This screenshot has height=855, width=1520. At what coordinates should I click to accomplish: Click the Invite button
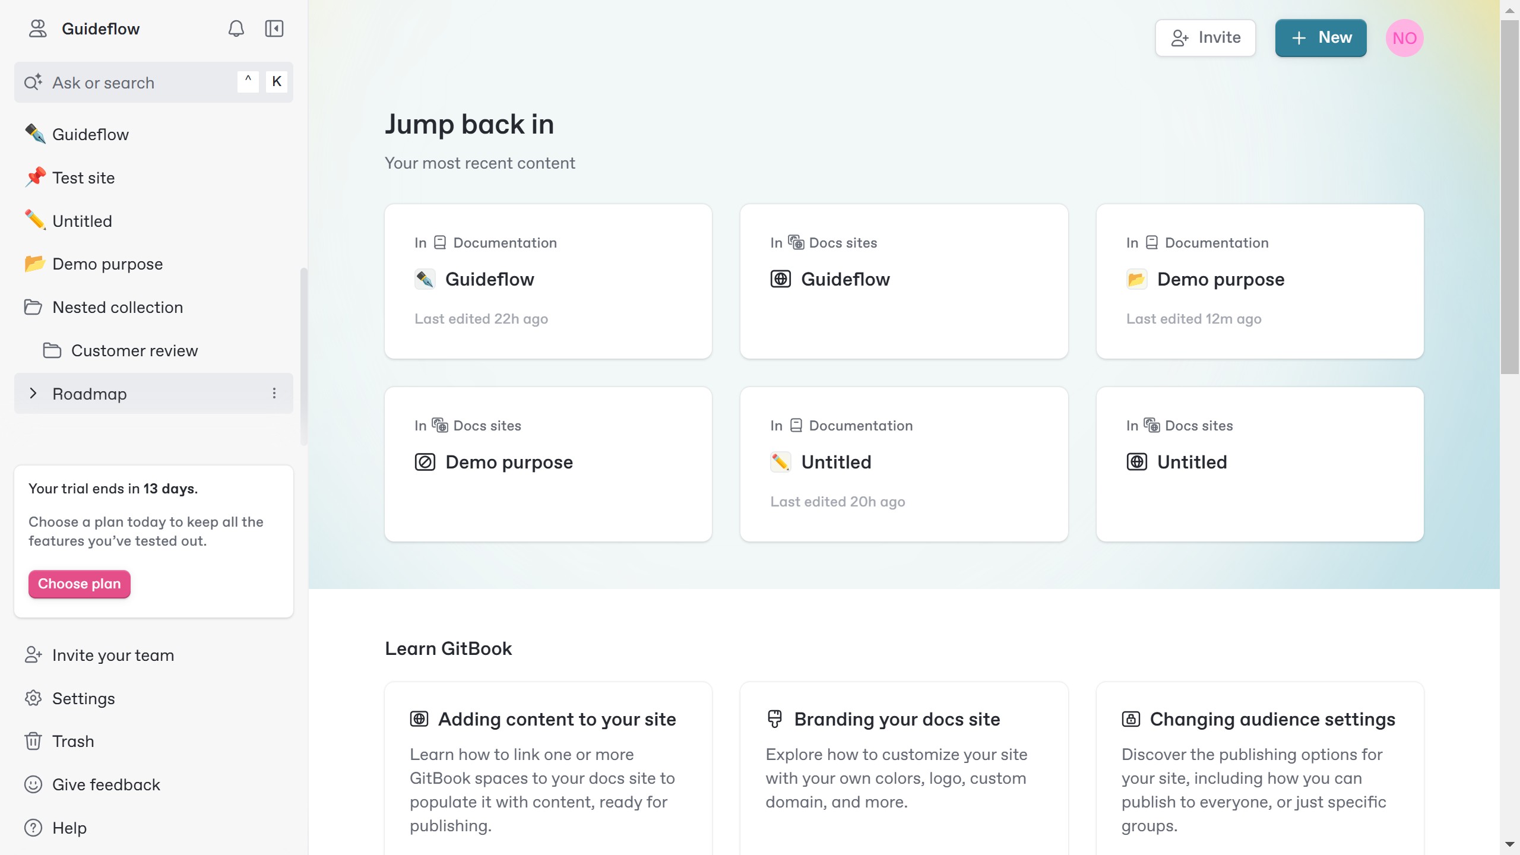click(1205, 38)
